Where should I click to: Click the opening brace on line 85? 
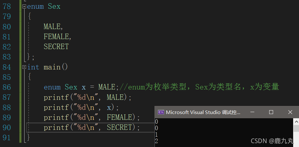29,77
